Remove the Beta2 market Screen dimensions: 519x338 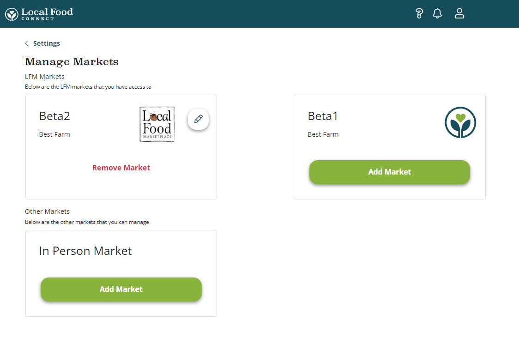(121, 168)
